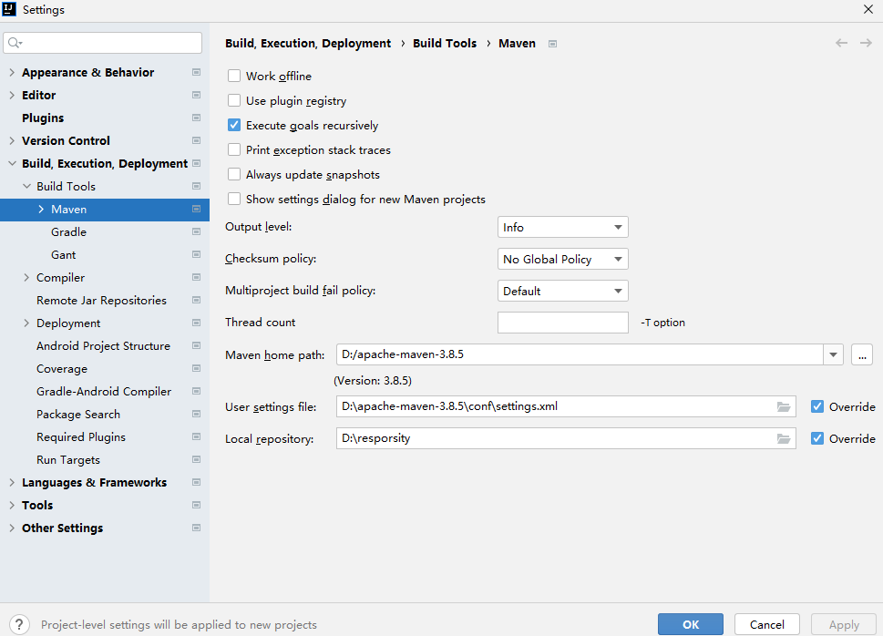
Task: Click project-level icon beside Run Targets
Action: point(196,459)
